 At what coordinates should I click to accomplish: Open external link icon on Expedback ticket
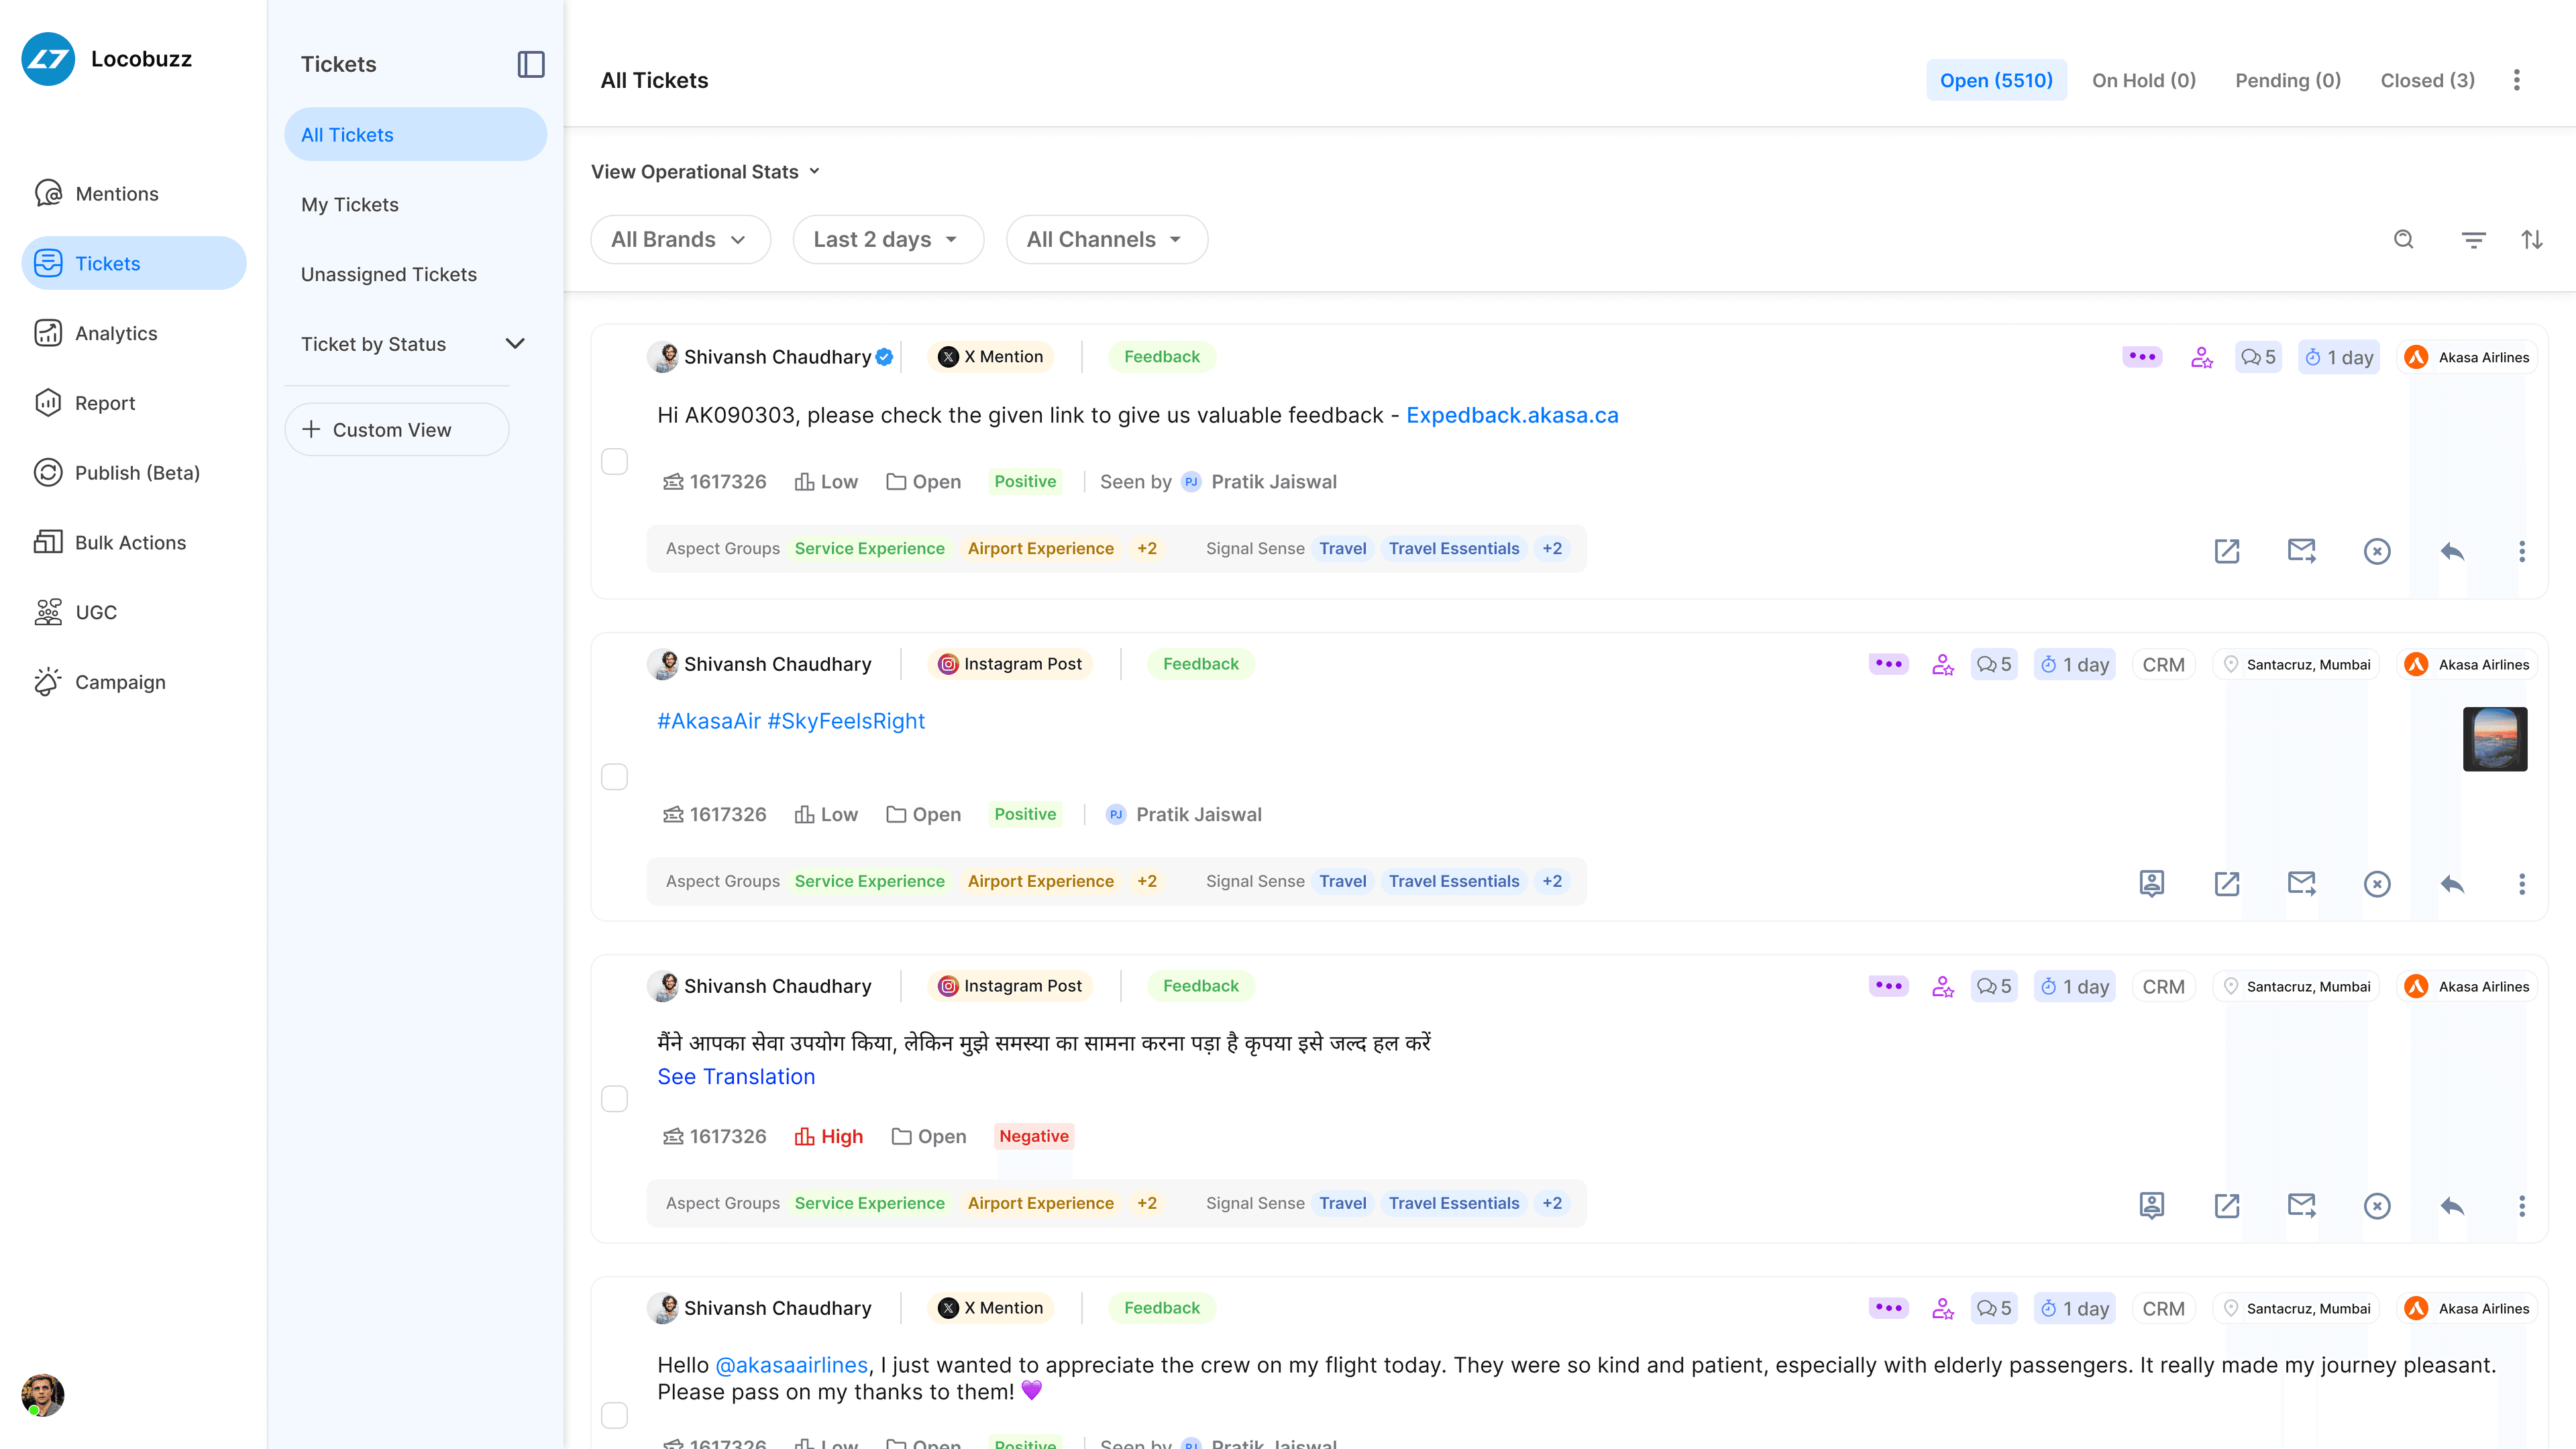click(2227, 551)
